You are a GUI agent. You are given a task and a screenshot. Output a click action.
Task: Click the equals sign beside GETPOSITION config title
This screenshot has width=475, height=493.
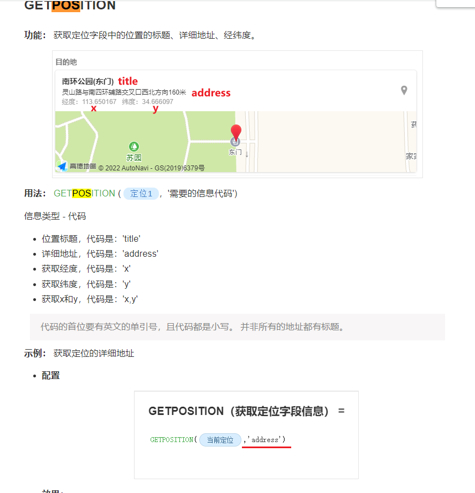(342, 411)
